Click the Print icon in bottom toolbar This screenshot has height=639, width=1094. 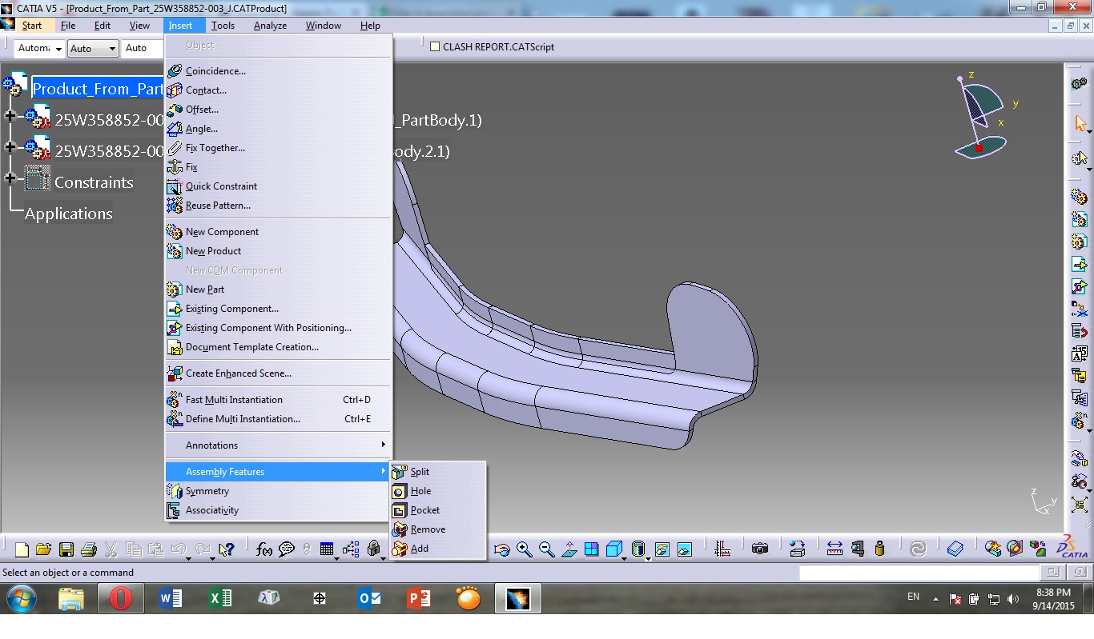(x=89, y=549)
